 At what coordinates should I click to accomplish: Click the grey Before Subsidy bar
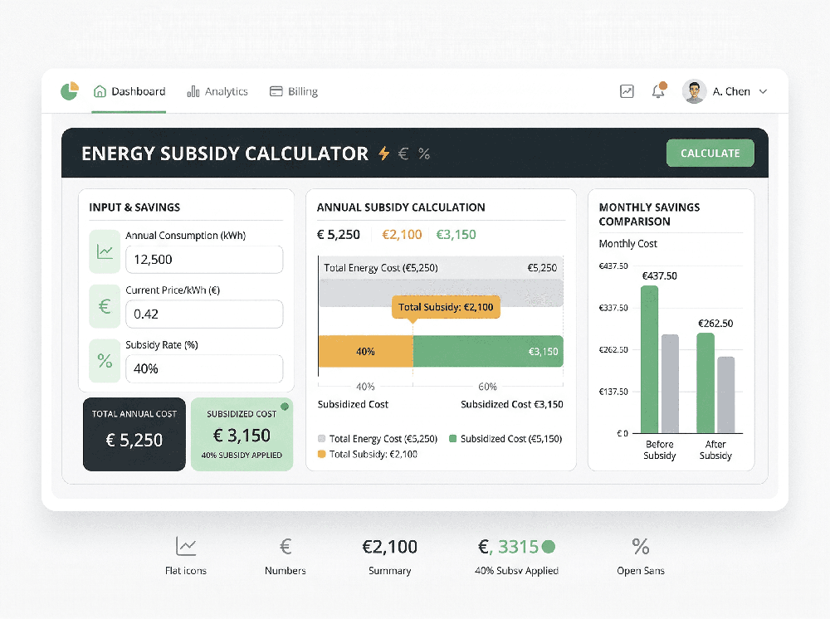pos(670,384)
